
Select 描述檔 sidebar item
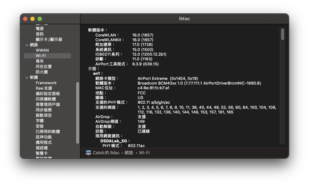pyautogui.click(x=42, y=148)
